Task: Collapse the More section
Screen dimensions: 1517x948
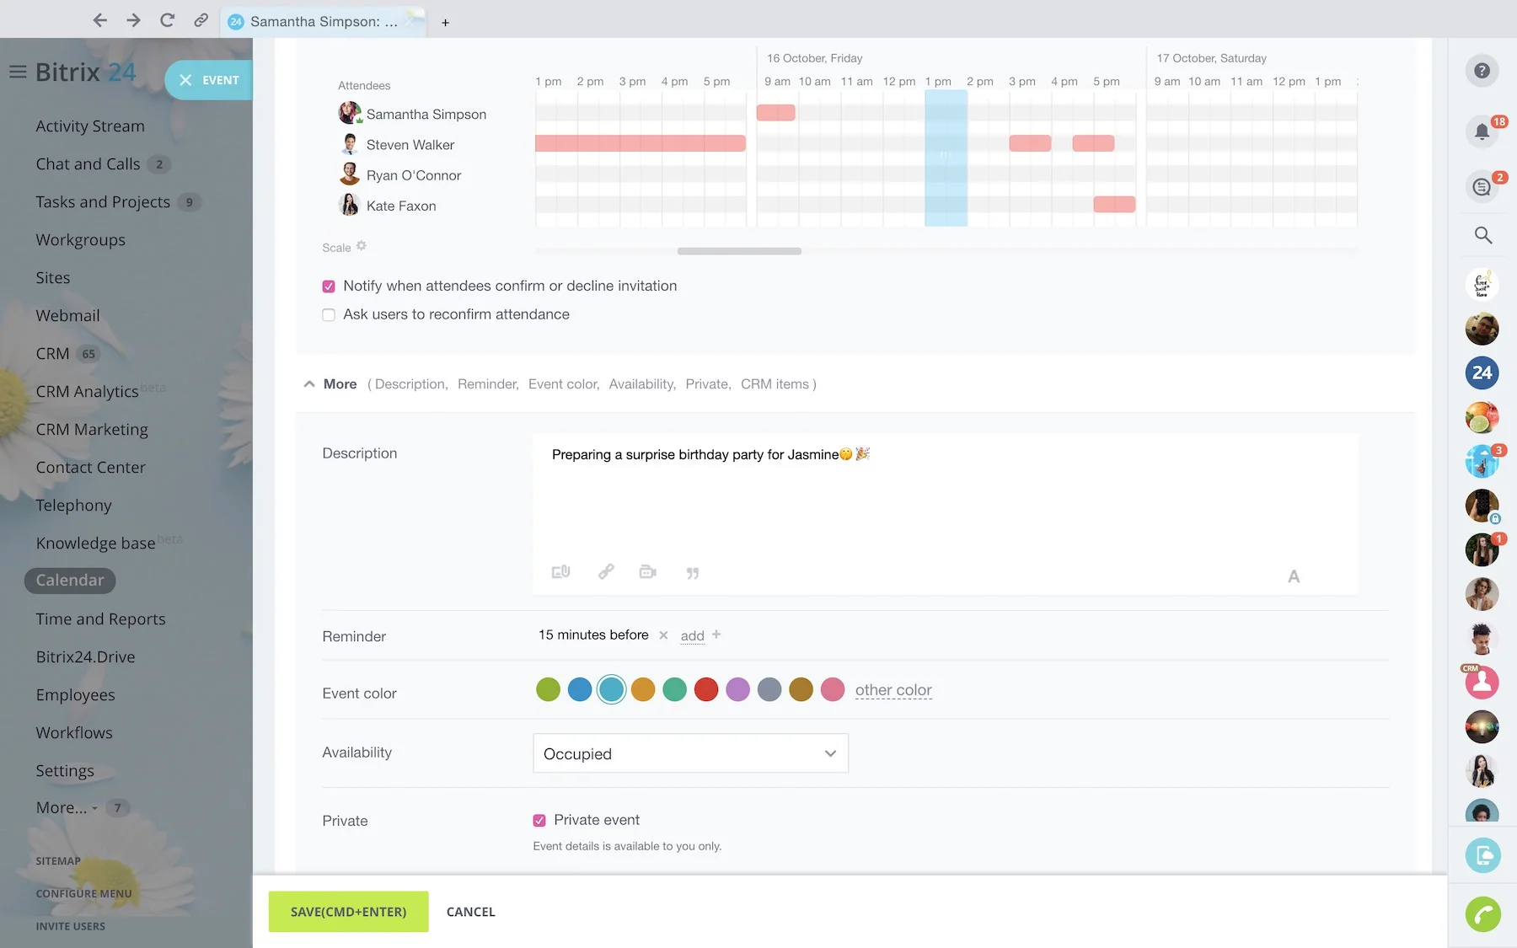Action: coord(309,384)
